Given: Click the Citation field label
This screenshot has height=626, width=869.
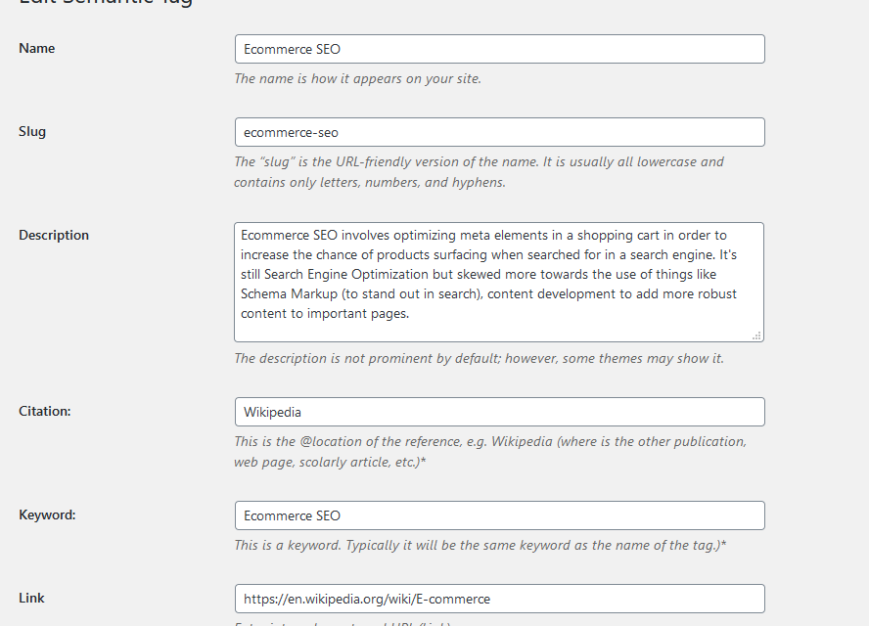Looking at the screenshot, I should [x=45, y=412].
